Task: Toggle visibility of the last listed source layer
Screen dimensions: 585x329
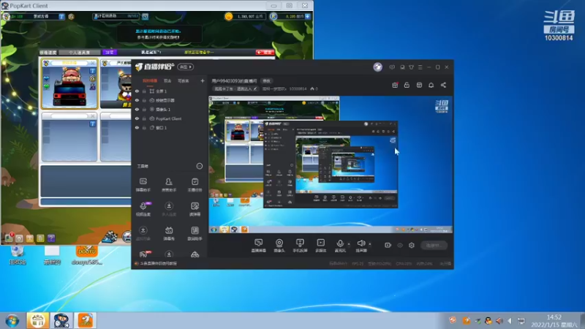Action: tap(137, 127)
